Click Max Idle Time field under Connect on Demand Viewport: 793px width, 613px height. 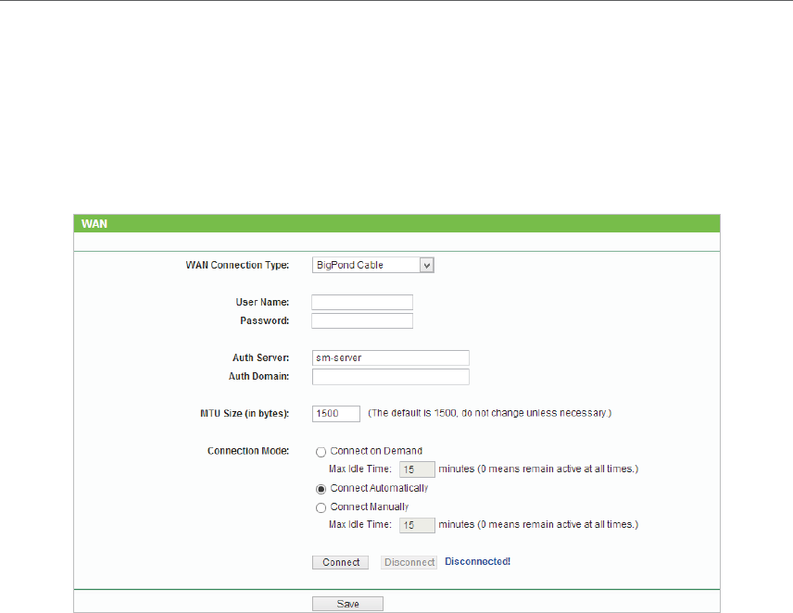click(417, 469)
